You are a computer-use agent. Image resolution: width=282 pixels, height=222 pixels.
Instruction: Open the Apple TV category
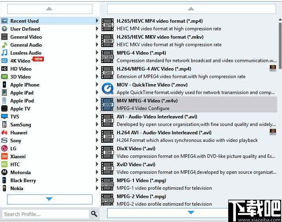tap(50, 108)
